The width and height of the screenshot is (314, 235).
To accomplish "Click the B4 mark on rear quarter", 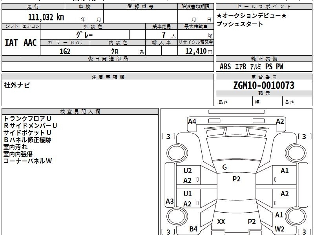I will (x=193, y=229).
